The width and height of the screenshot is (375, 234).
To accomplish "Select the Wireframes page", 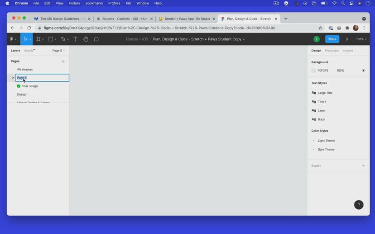I will (25, 70).
